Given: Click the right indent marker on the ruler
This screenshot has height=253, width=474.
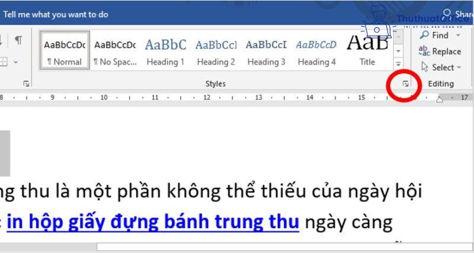Looking at the screenshot, I should click(x=440, y=99).
